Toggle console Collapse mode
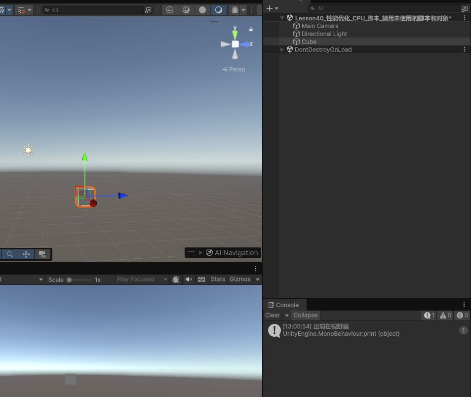Image resolution: width=471 pixels, height=397 pixels. 305,316
